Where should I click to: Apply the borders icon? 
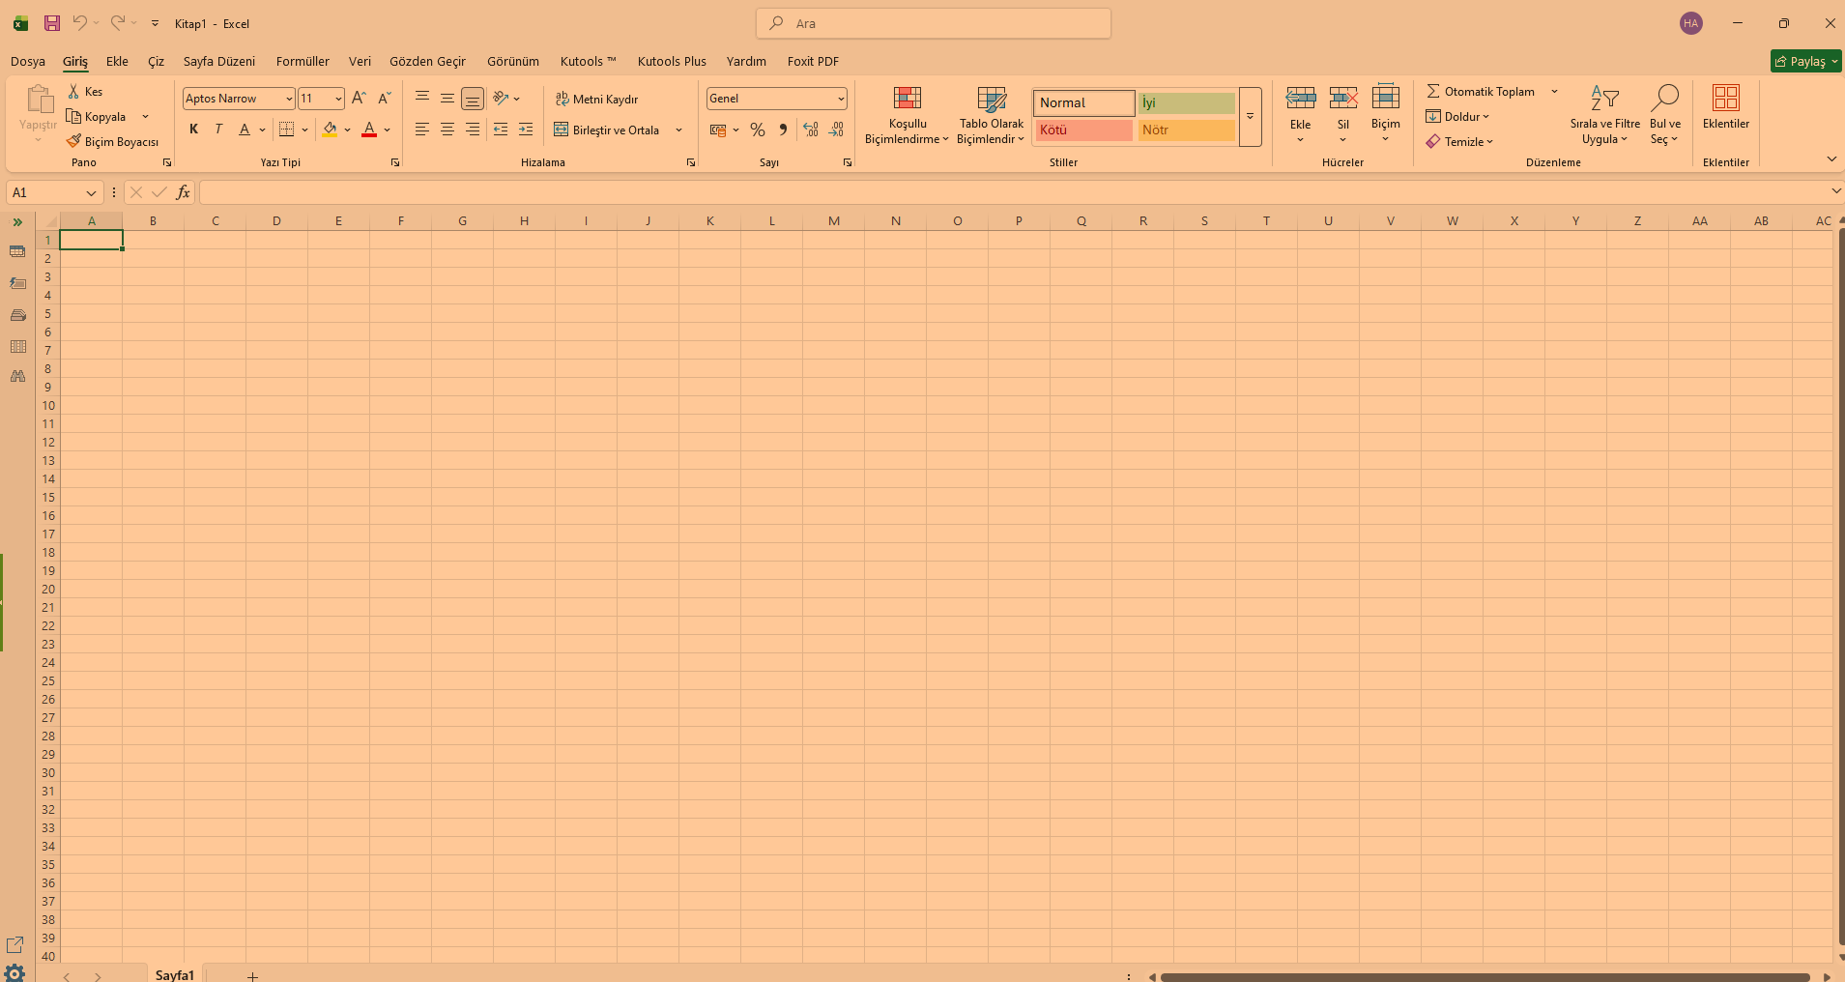pyautogui.click(x=286, y=130)
